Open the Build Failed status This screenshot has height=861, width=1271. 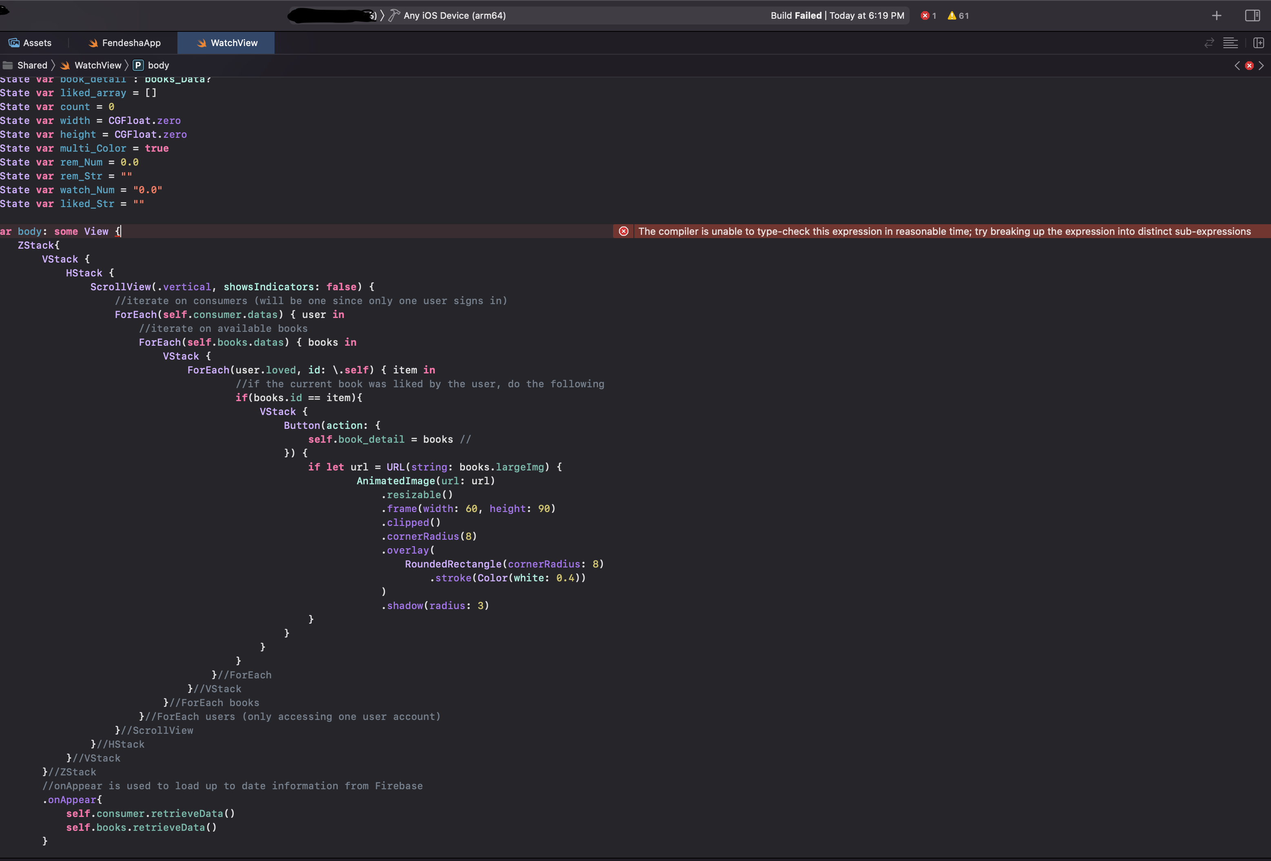[837, 15]
